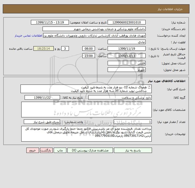Click the 'پاسخ به نیاز' button
195x188 pixels.
(133, 150)
